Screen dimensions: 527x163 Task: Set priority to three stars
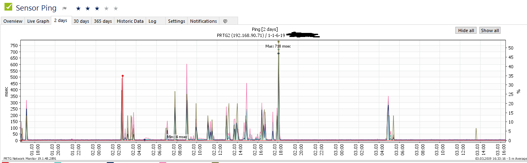coord(97,8)
